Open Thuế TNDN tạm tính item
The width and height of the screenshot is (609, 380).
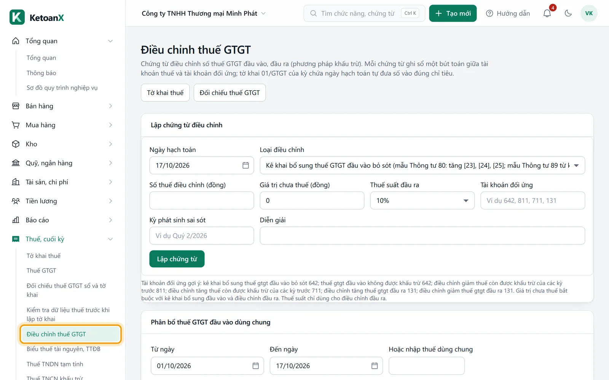coord(55,364)
